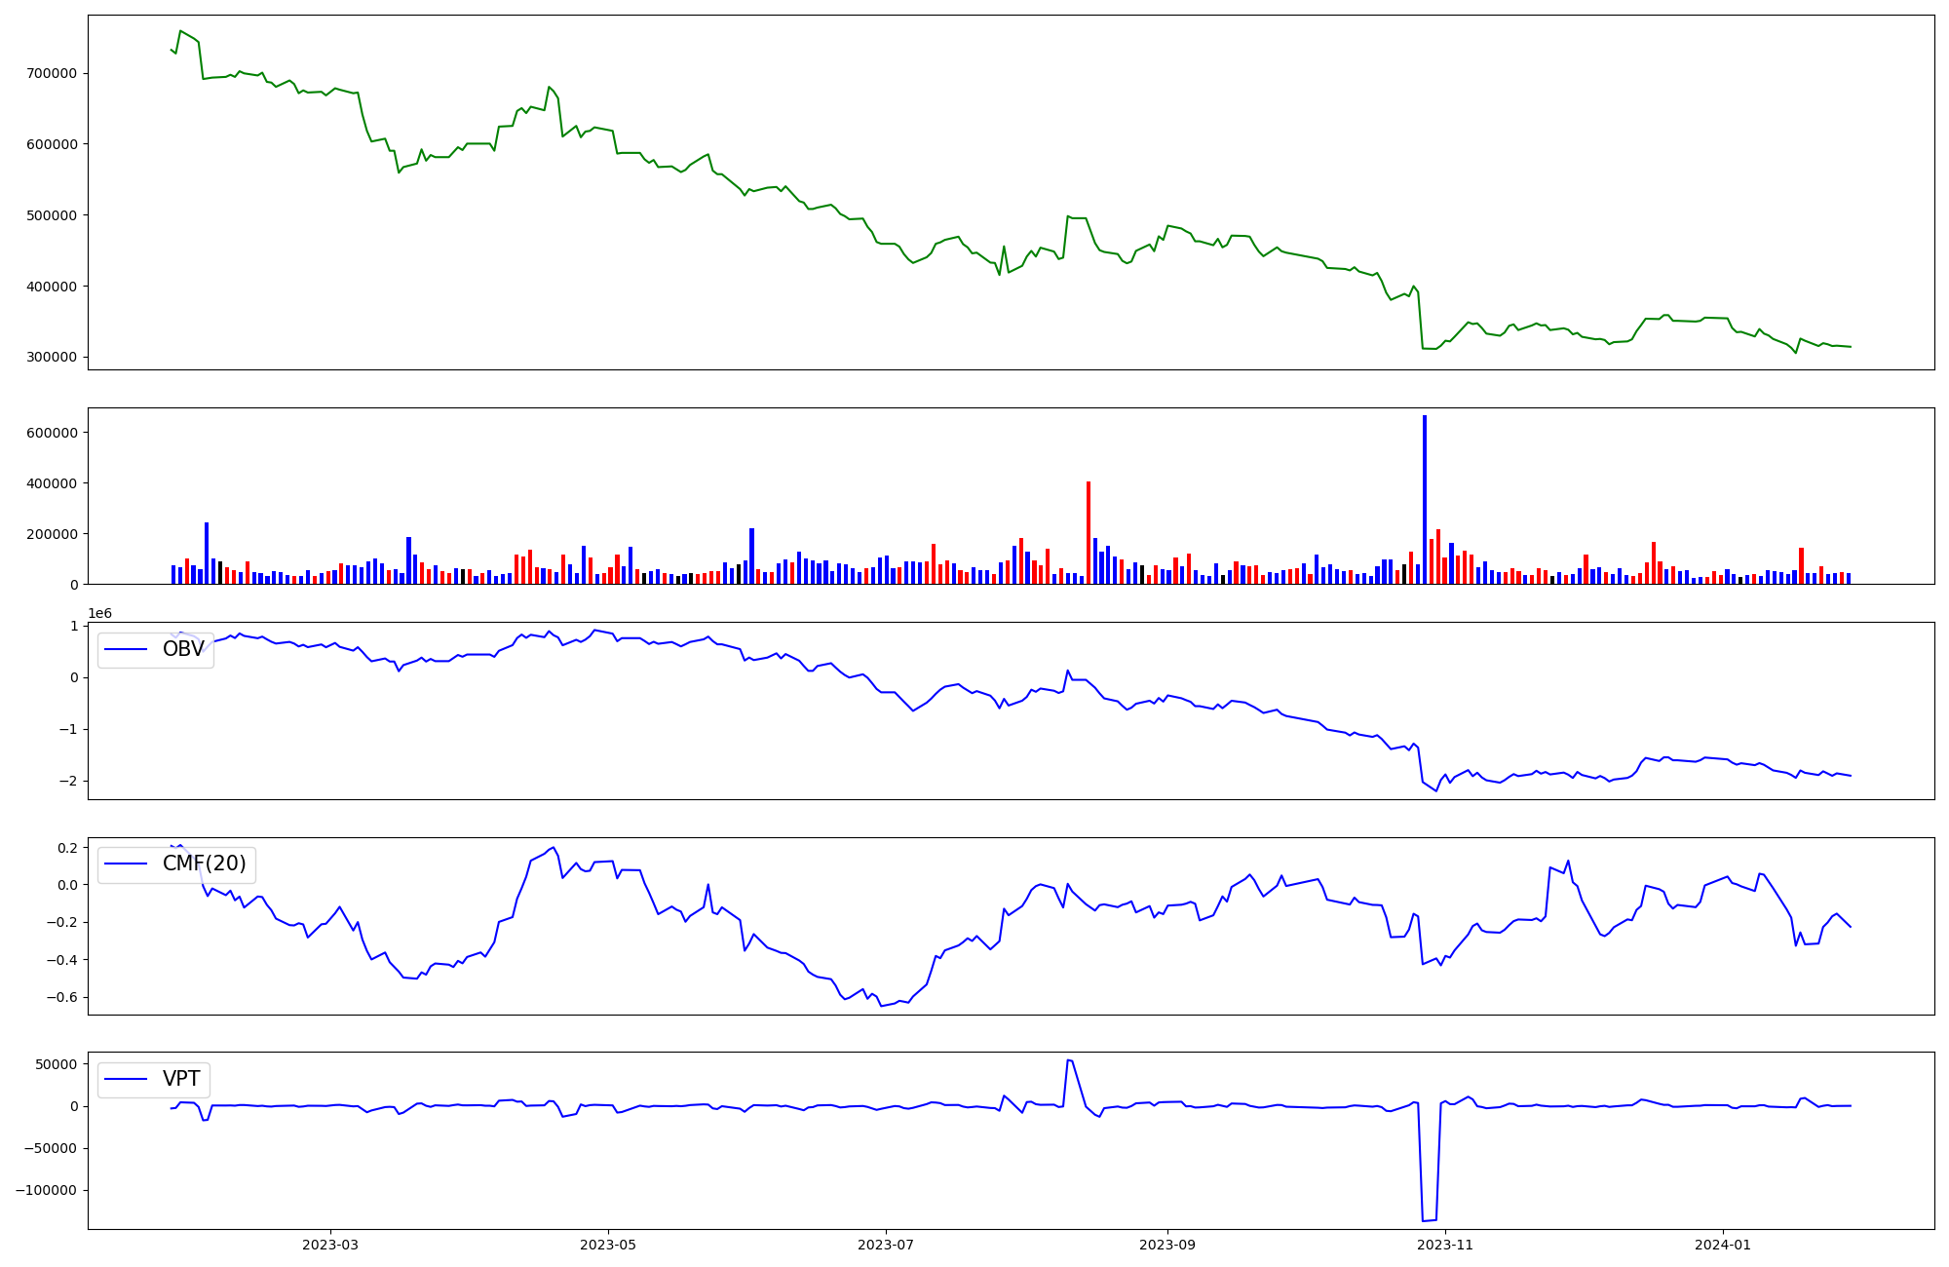Click the bottom of the VPT negative spike
1949x1267 pixels.
click(x=1429, y=1219)
